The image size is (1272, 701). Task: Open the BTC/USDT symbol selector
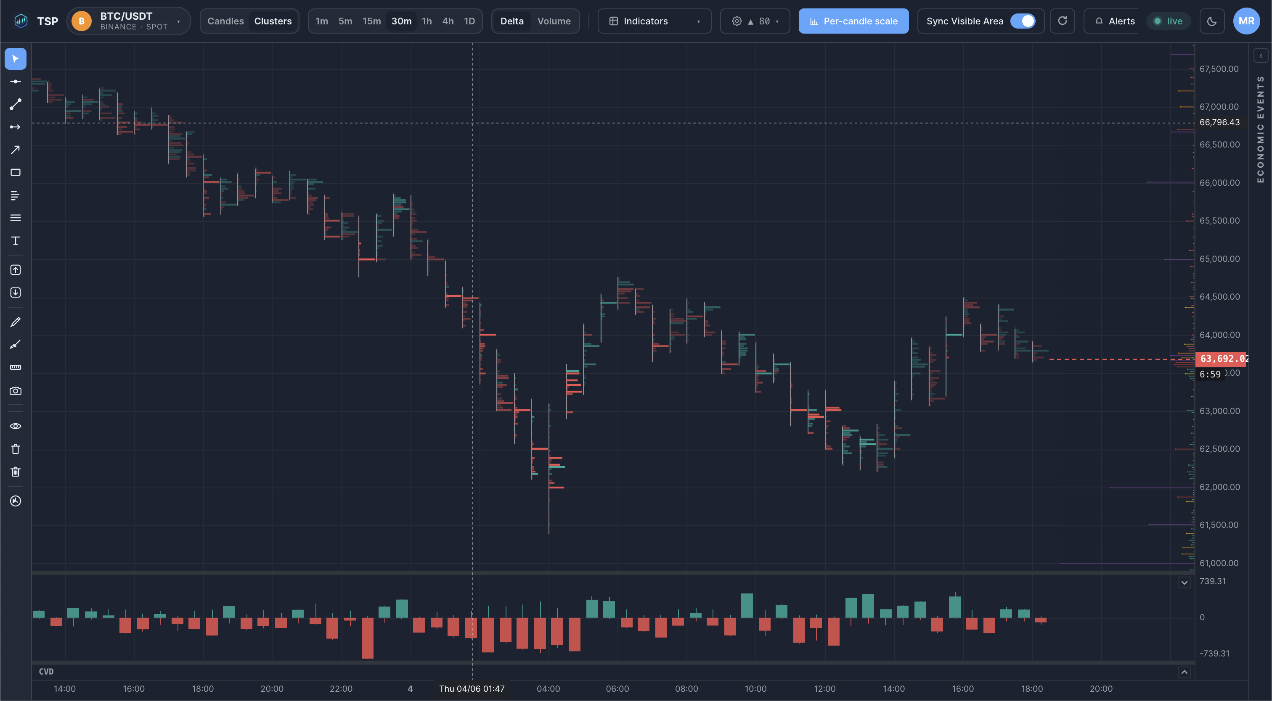coord(128,21)
